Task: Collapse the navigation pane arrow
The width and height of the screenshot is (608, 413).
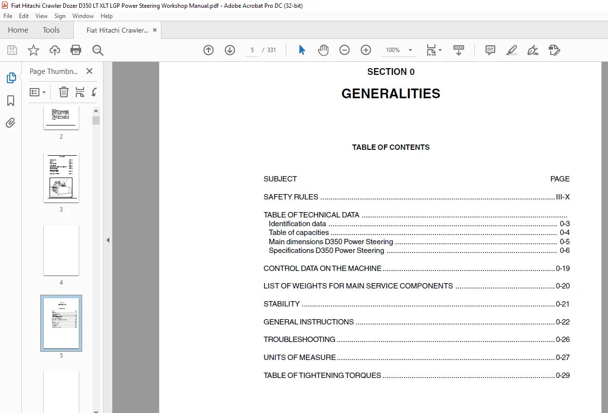Action: coord(108,240)
